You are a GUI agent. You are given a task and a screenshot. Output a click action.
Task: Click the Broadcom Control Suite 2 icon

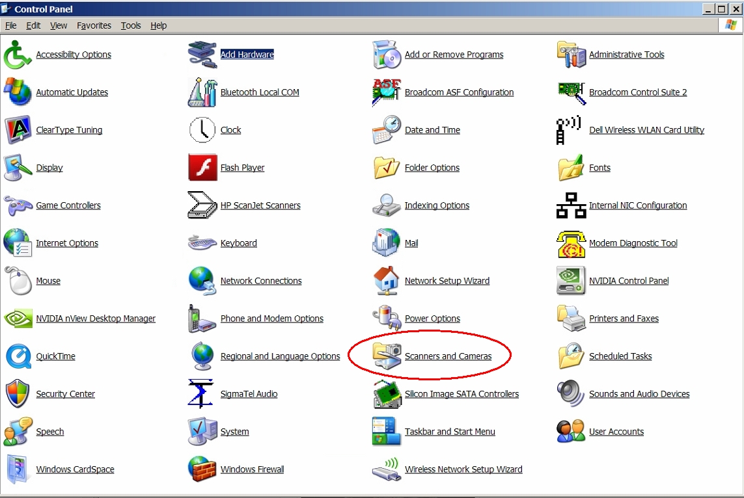[571, 92]
